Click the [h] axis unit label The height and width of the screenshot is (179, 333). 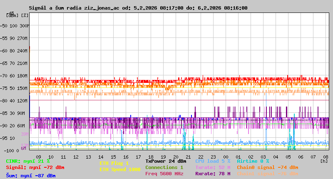tap(324, 161)
